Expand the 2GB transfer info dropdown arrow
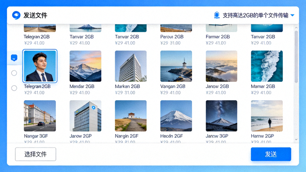 pos(292,15)
